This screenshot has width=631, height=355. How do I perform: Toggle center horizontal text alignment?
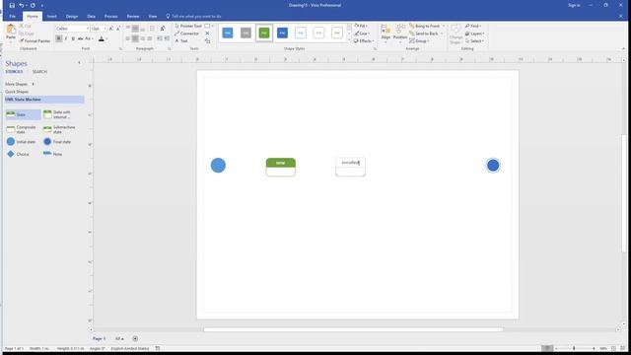pos(135,38)
